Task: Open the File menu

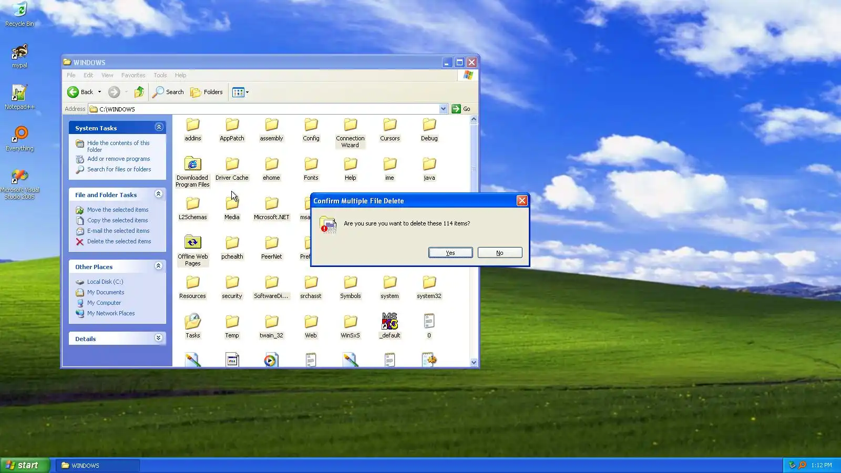Action: [71, 75]
